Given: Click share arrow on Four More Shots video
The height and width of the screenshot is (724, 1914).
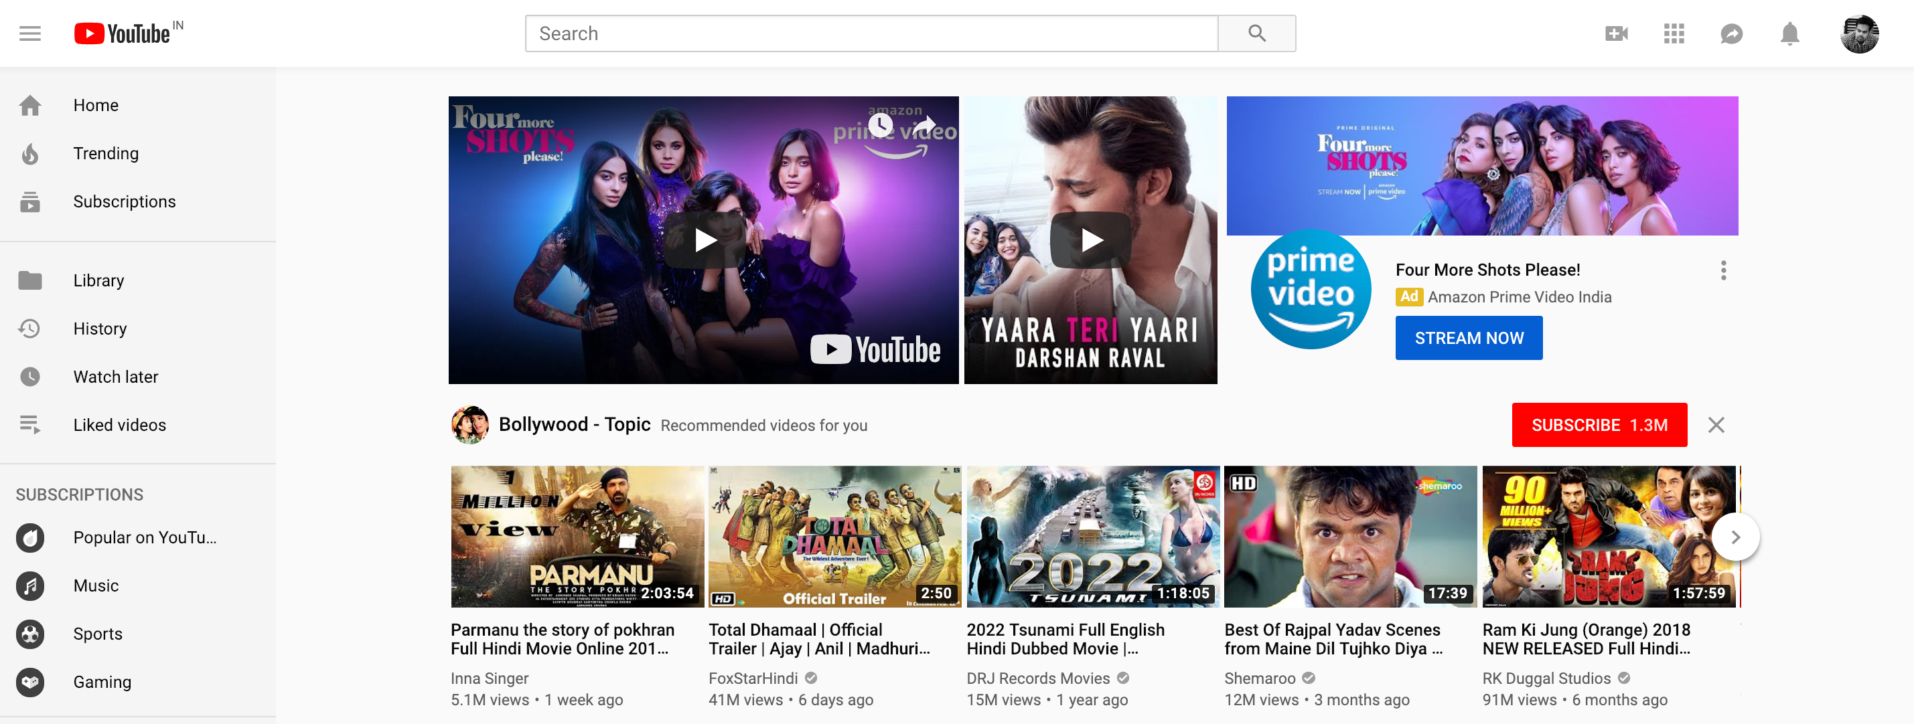Looking at the screenshot, I should coord(924,124).
